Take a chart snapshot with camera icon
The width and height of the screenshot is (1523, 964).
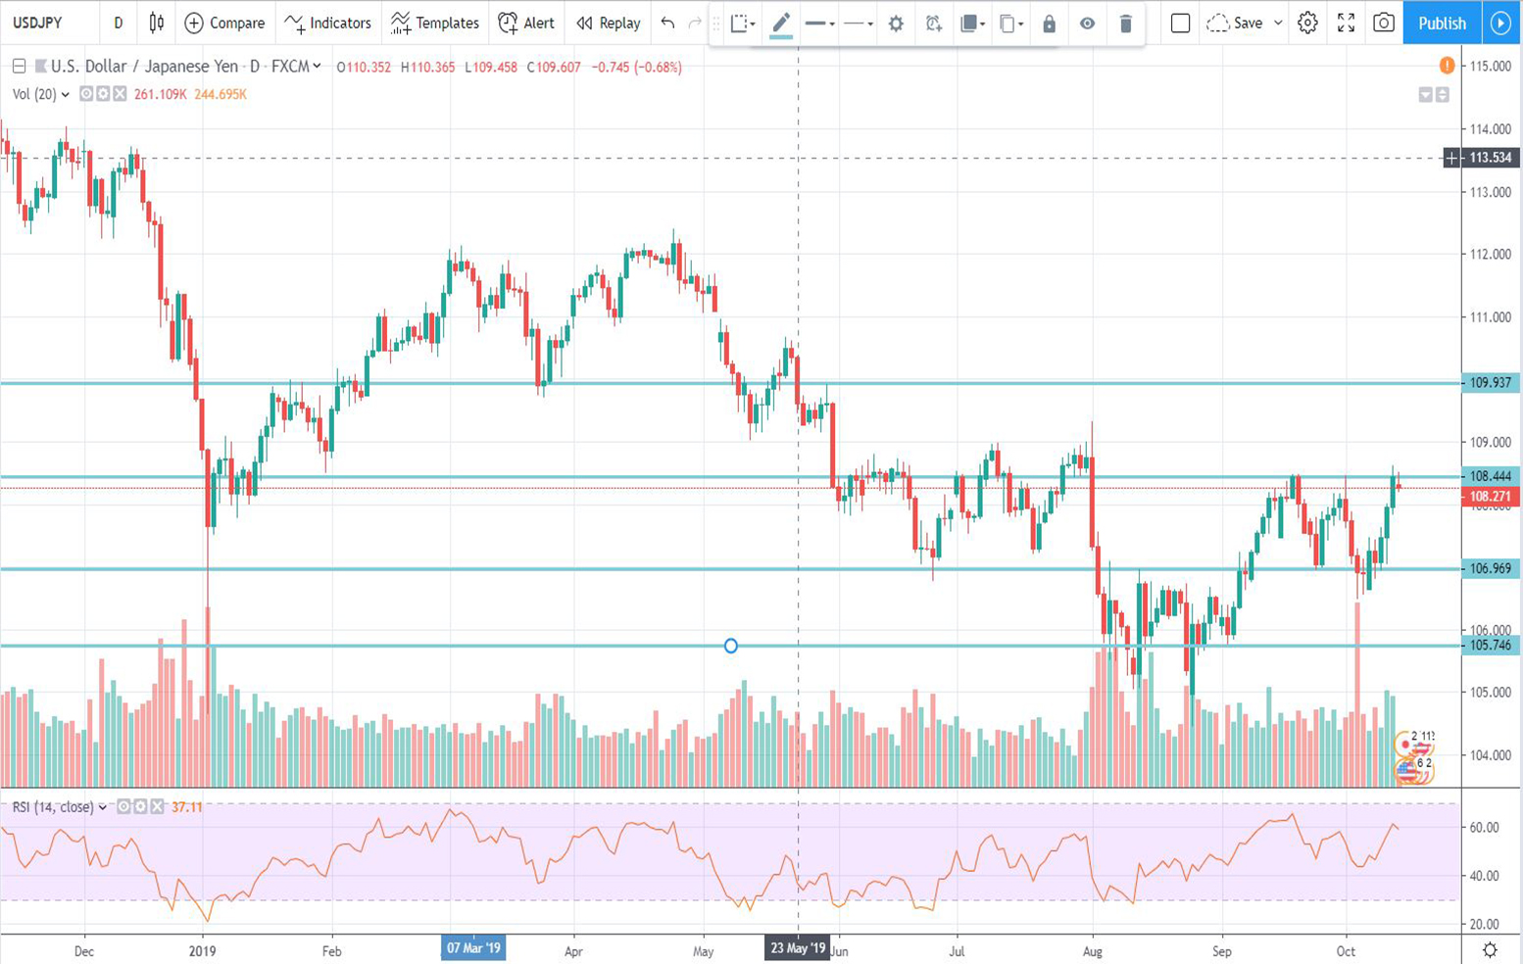pyautogui.click(x=1384, y=23)
